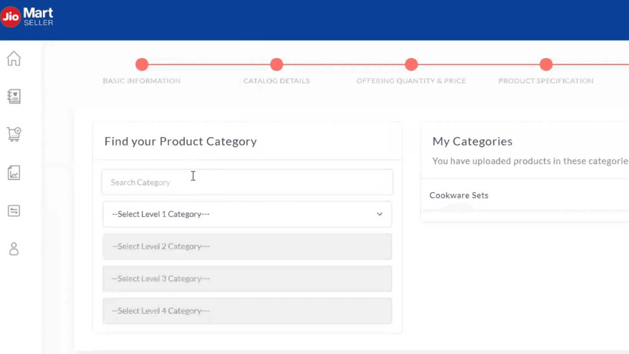Image resolution: width=629 pixels, height=354 pixels.
Task: Focus the Search Category input field
Action: click(x=247, y=182)
